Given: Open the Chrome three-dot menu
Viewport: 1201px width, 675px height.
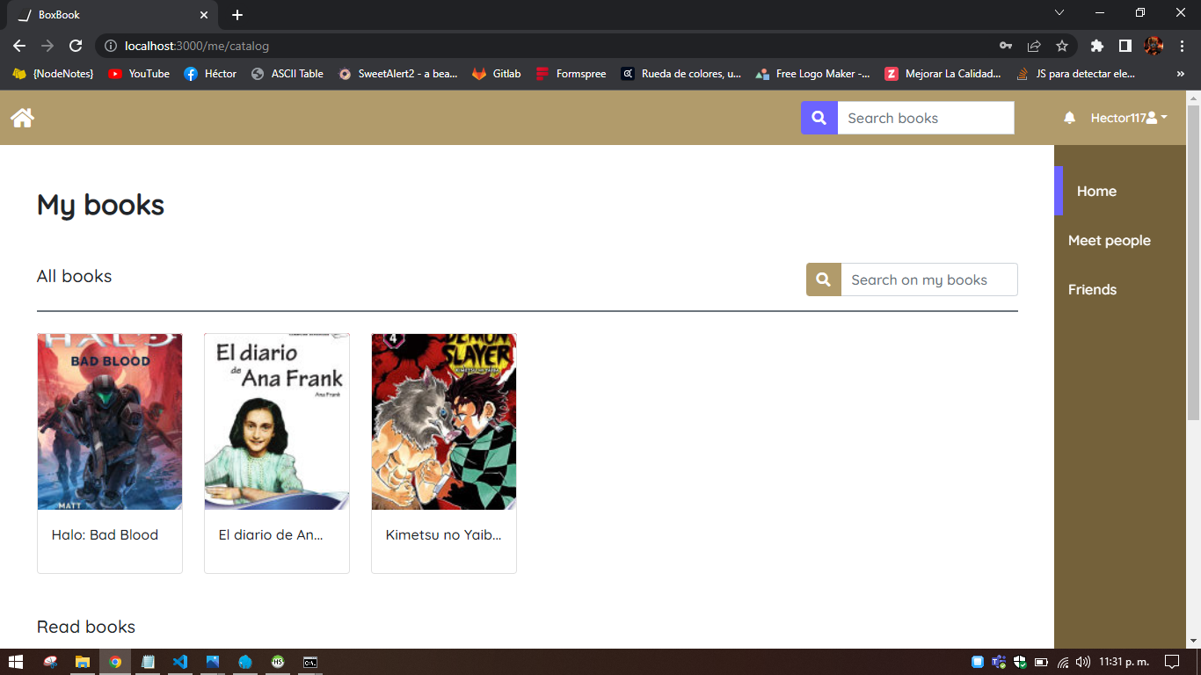Looking at the screenshot, I should [x=1182, y=46].
